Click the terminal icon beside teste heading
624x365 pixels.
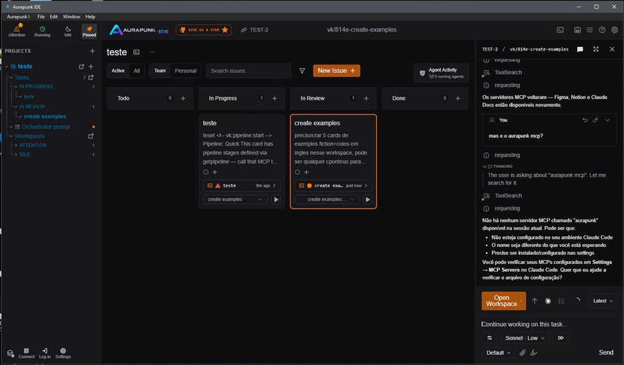(x=137, y=52)
